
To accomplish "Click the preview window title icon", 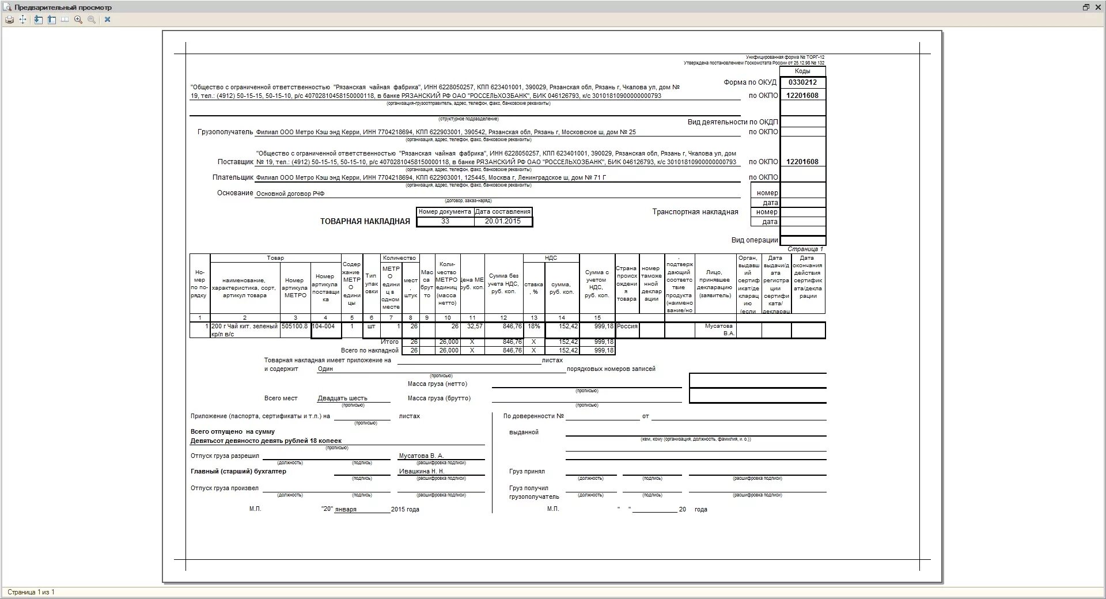I will tap(7, 7).
